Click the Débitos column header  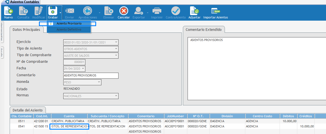coord(288,116)
